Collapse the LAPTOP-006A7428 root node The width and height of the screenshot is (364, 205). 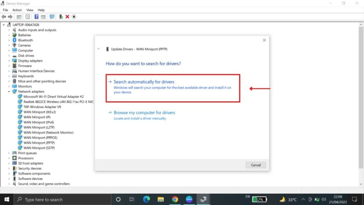click(4, 25)
